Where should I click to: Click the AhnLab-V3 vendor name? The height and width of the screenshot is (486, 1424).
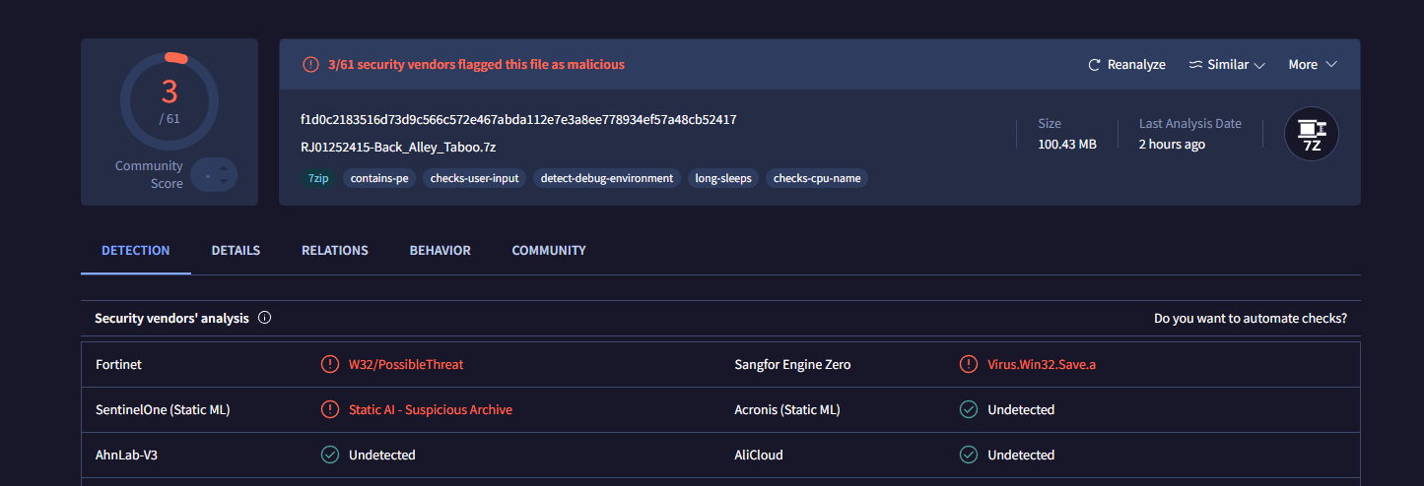pos(126,455)
